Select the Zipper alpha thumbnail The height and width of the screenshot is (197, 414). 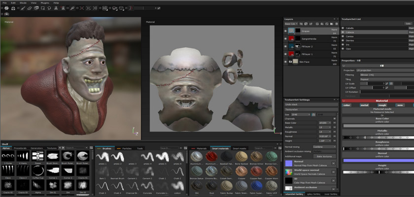point(38,157)
